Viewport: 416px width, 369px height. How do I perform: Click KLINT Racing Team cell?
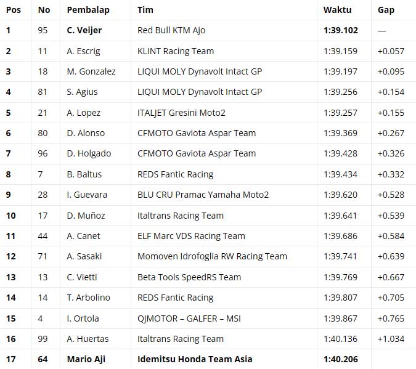click(x=176, y=51)
